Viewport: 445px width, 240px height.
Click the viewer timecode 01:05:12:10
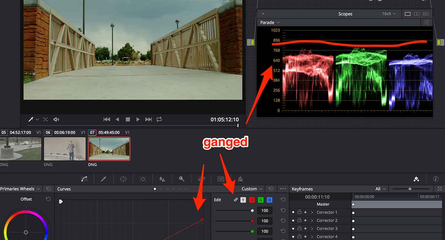[x=225, y=119]
